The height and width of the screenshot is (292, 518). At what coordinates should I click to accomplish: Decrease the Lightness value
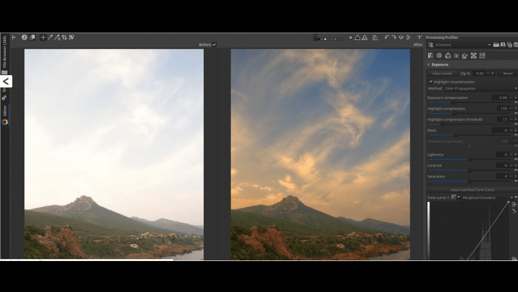[511, 154]
